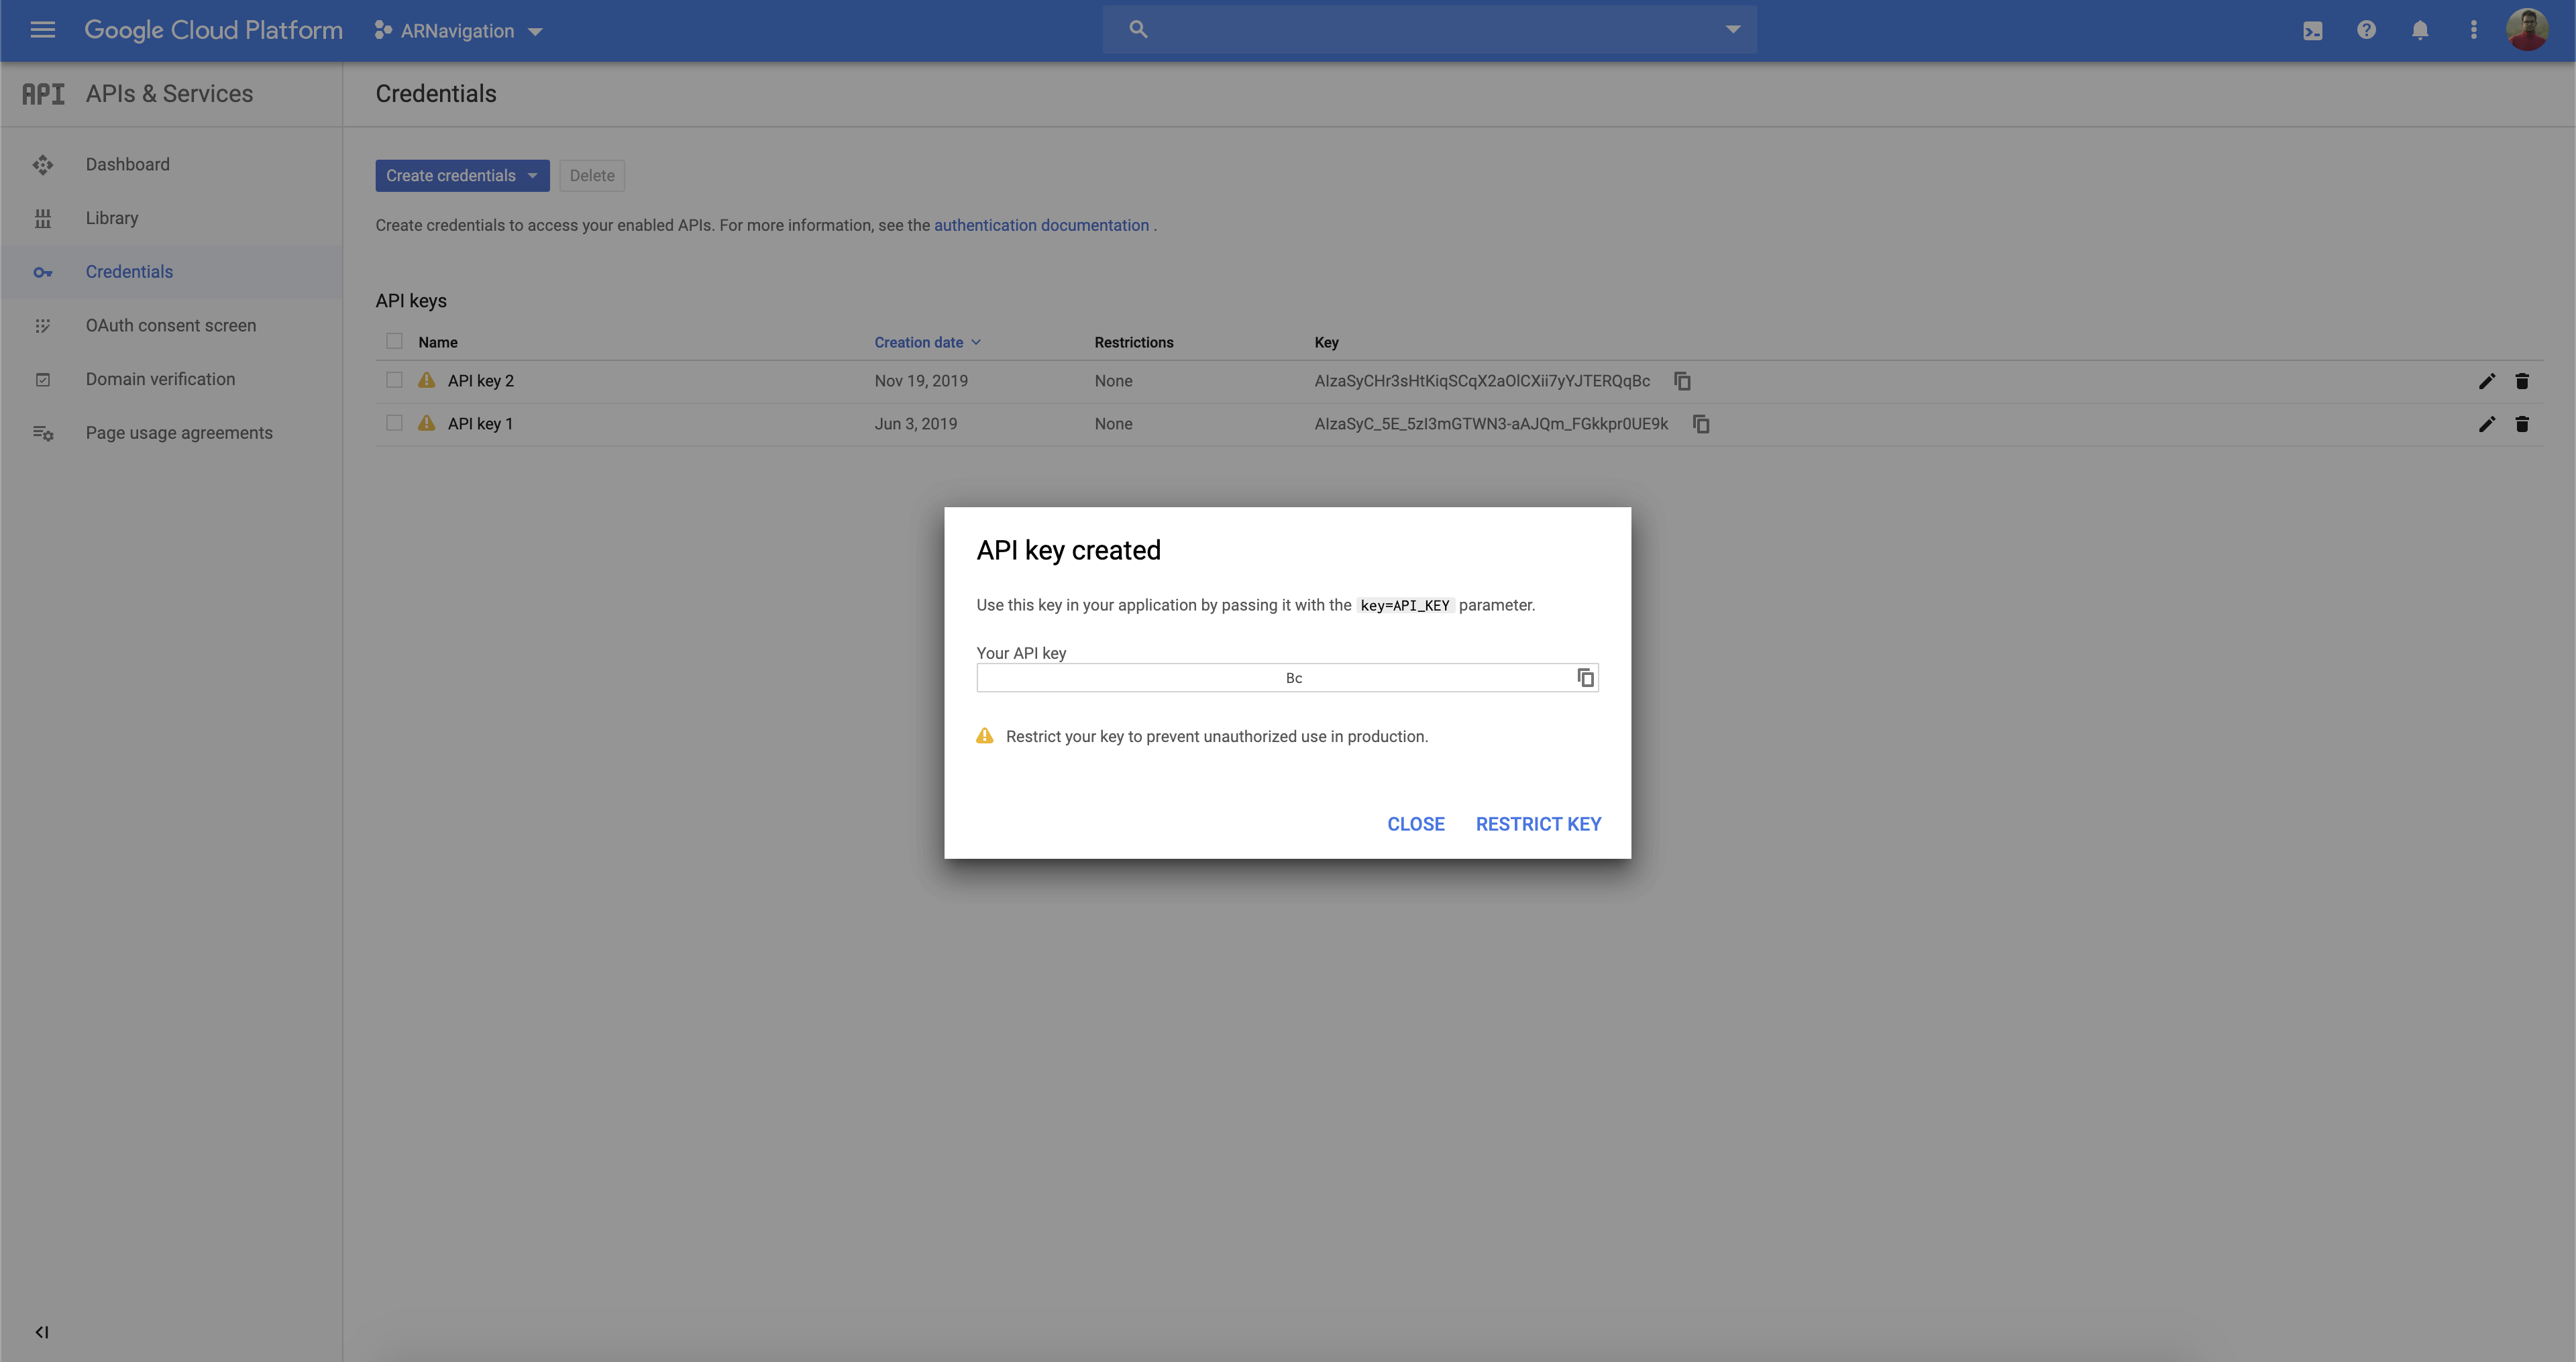Screen dimensions: 2576x1362
Task: Open the API key 2 name link
Action: 481,381
